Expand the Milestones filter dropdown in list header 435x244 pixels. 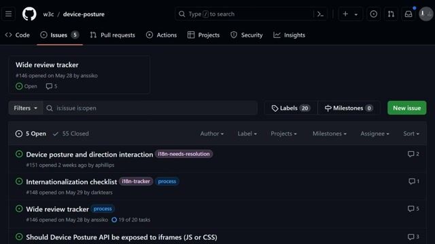330,134
